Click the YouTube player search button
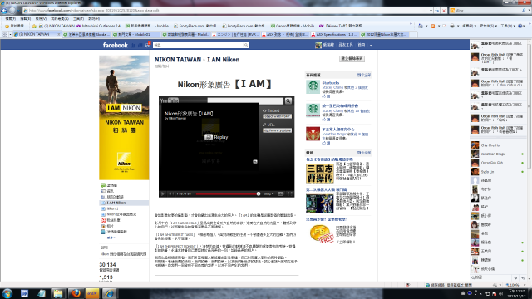Viewport: 532px width, 299px height. pyautogui.click(x=288, y=100)
